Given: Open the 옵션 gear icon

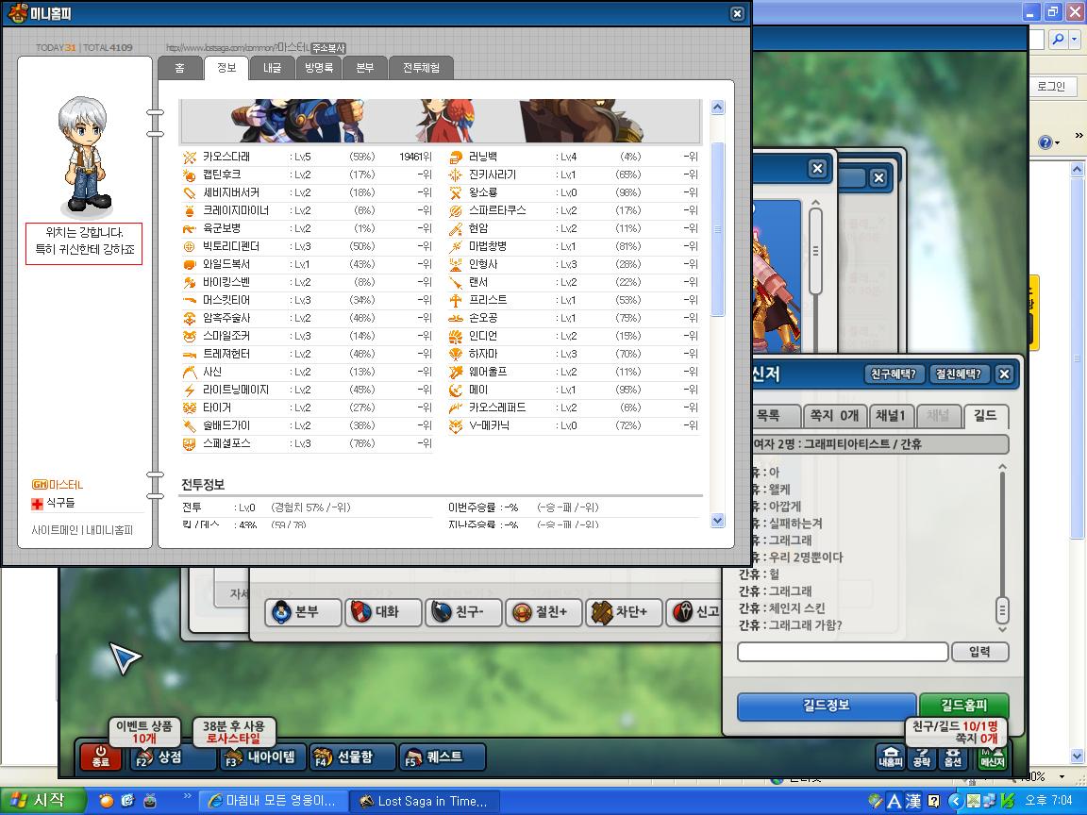Looking at the screenshot, I should pyautogui.click(x=953, y=757).
